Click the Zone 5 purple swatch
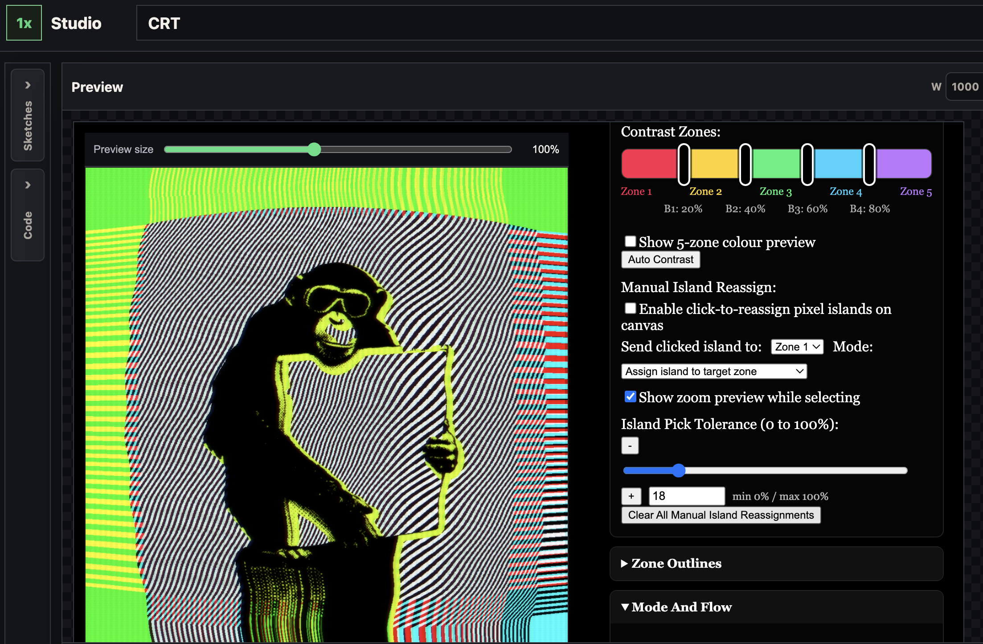Image resolution: width=983 pixels, height=644 pixels. pyautogui.click(x=904, y=164)
